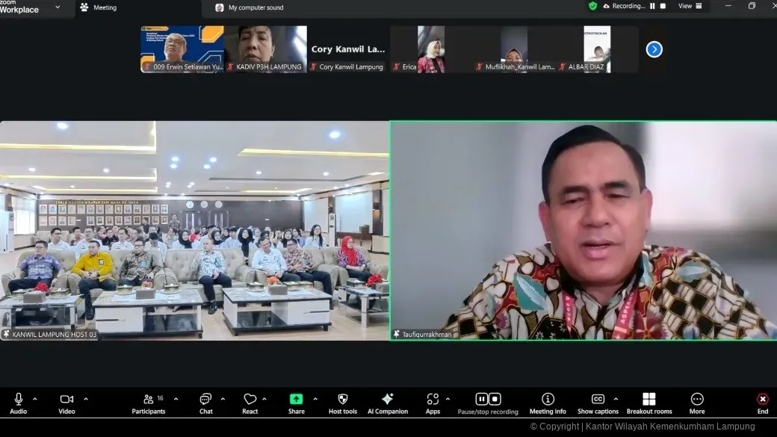Open Meeting info
The image size is (777, 437).
(x=548, y=400)
